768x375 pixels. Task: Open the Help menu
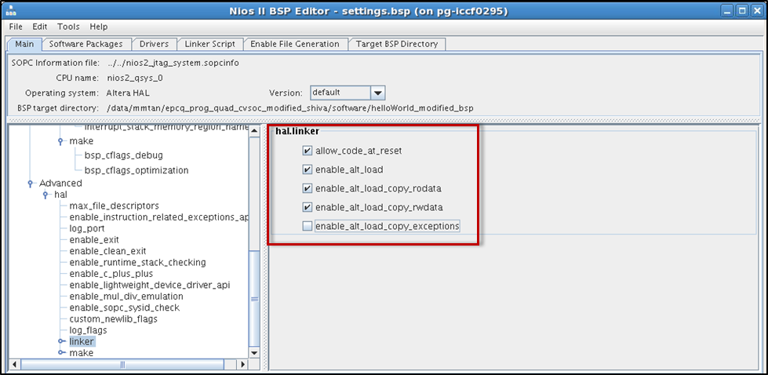[98, 27]
